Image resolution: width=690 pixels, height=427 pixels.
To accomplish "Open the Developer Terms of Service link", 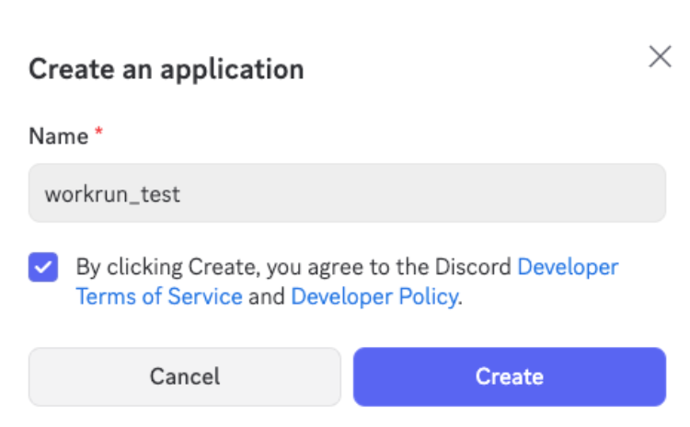I will pyautogui.click(x=159, y=296).
